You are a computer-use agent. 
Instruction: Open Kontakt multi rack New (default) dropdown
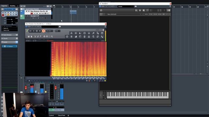[x=124, y=14]
